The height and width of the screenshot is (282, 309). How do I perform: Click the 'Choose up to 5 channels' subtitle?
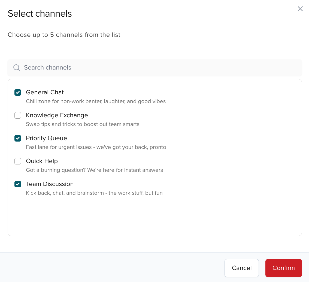click(64, 35)
